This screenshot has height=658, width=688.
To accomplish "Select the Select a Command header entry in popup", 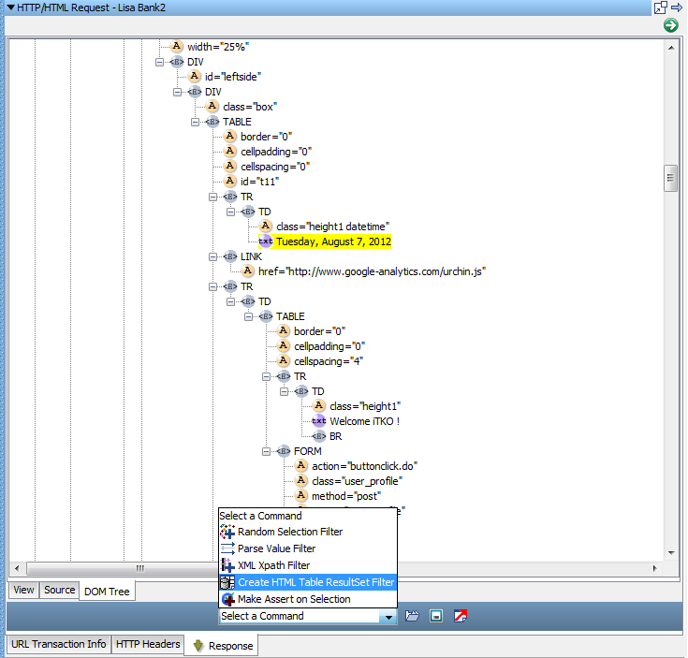I will click(x=308, y=516).
